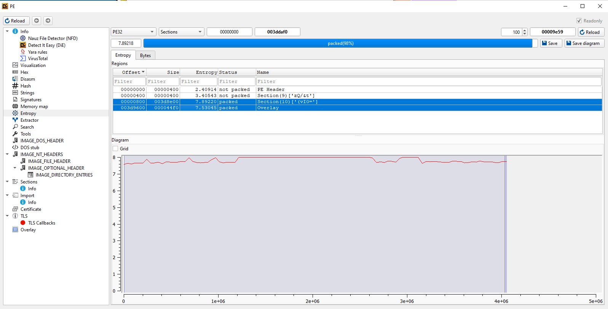Select Entropy in the sidebar tree
This screenshot has height=309, width=608.
pos(28,113)
